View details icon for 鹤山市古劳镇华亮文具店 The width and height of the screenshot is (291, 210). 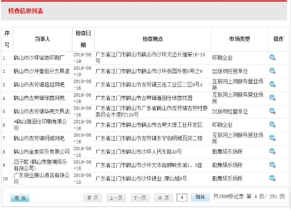[x=272, y=111]
